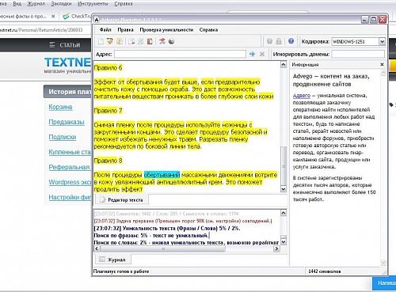Open the Подписки sidebar link
Viewport: 396px width, 292px height.
pos(63,137)
